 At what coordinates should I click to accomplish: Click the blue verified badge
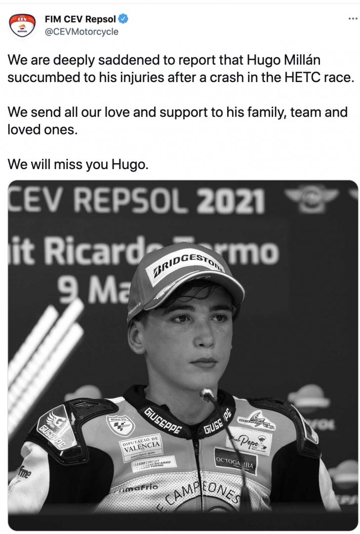pyautogui.click(x=123, y=19)
